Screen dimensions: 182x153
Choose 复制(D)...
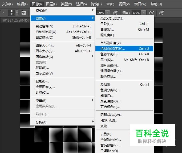coord(63,81)
